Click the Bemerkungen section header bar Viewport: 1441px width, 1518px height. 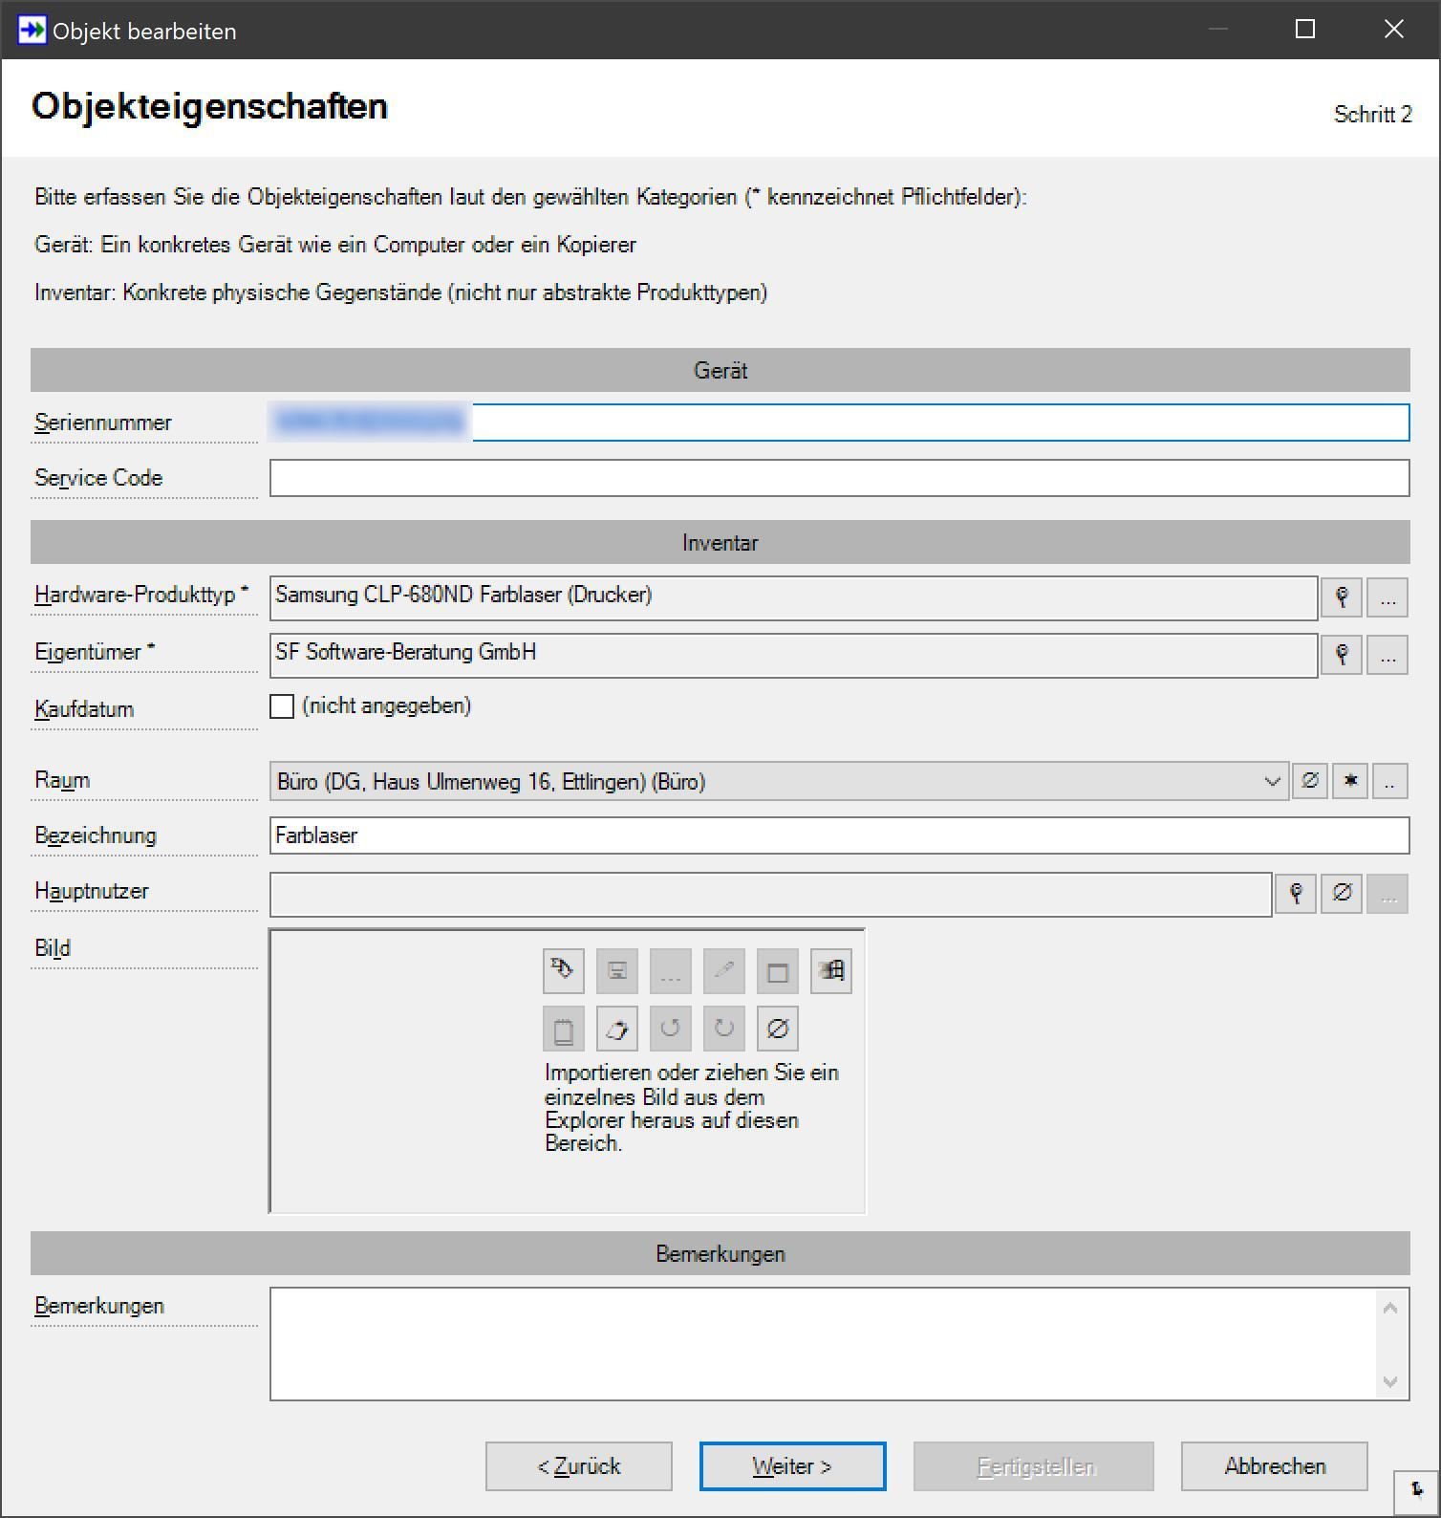pos(720,1253)
